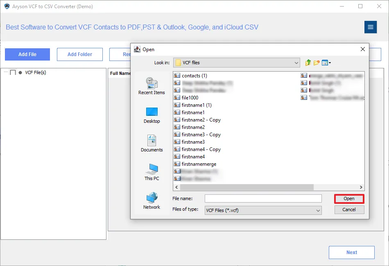The width and height of the screenshot is (389, 266).
Task: Check the VCF File(s) checkbox
Action: click(13, 72)
